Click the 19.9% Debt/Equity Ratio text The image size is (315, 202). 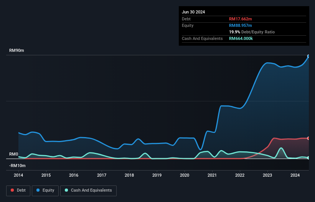point(252,32)
